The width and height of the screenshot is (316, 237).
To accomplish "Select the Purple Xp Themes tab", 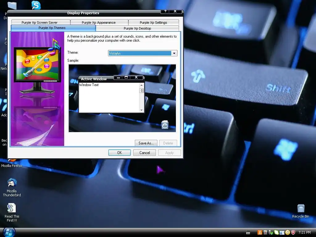I will point(53,28).
